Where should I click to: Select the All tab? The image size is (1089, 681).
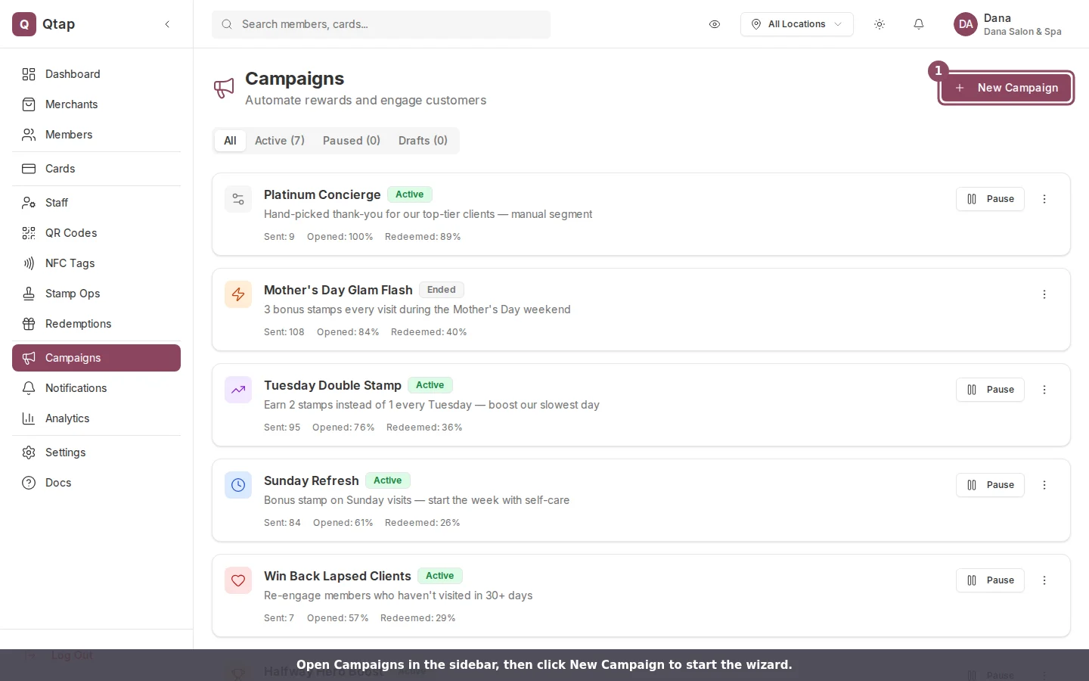[x=230, y=141]
